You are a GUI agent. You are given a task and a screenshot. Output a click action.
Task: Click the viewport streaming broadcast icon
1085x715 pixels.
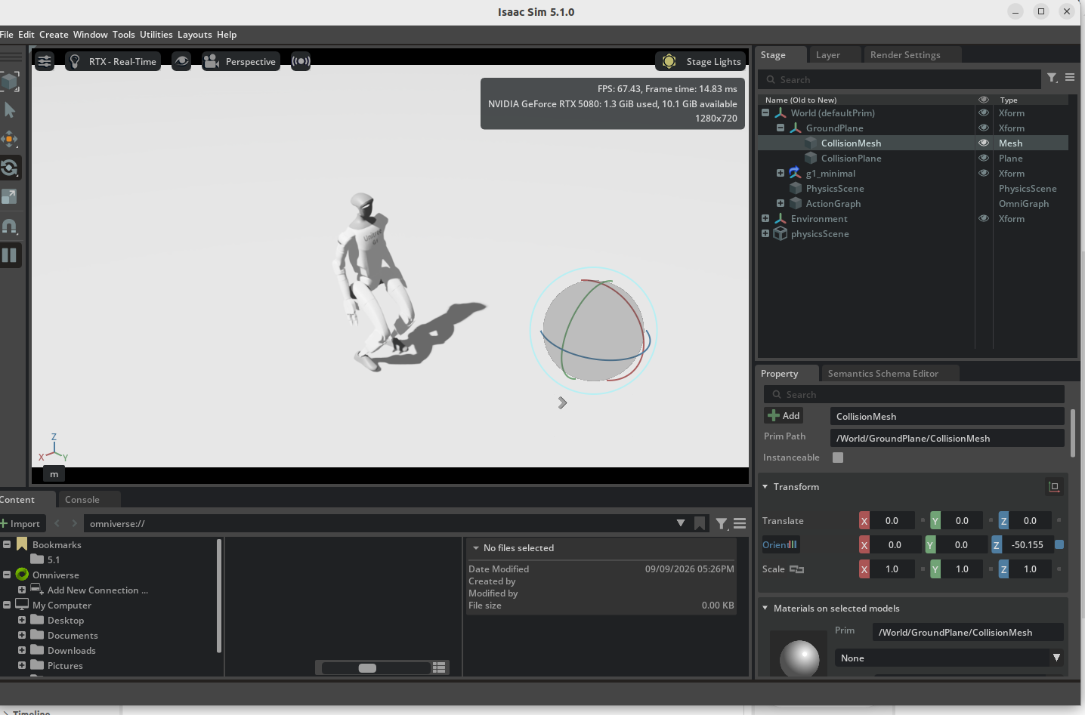(x=301, y=61)
